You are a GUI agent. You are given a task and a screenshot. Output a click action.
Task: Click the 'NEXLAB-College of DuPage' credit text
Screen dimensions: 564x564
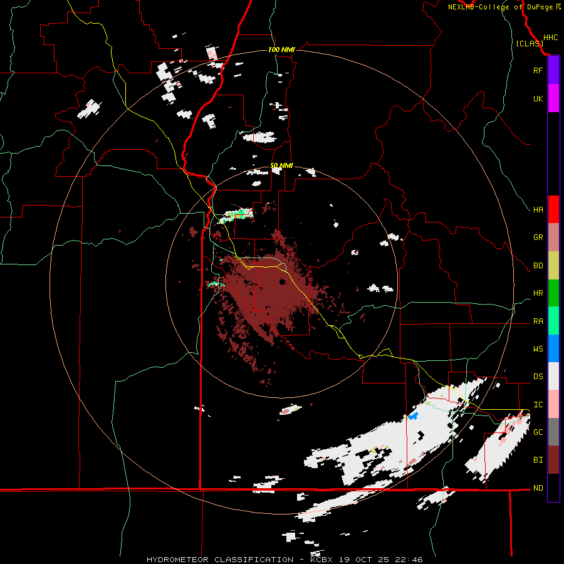(501, 7)
